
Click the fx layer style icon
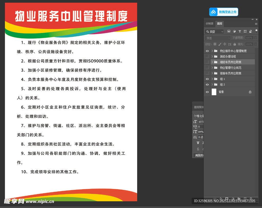pyautogui.click(x=221, y=199)
